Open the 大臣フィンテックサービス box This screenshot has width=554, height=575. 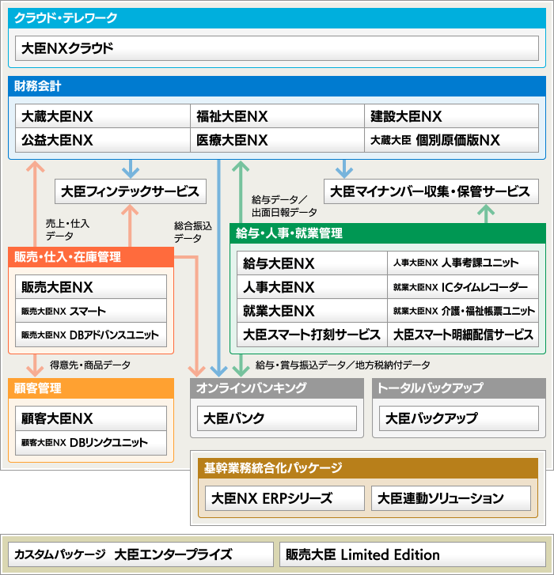(x=131, y=191)
